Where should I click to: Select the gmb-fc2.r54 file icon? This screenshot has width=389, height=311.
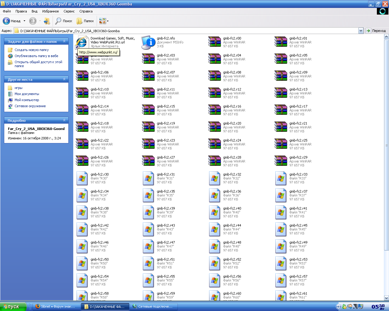(82, 281)
